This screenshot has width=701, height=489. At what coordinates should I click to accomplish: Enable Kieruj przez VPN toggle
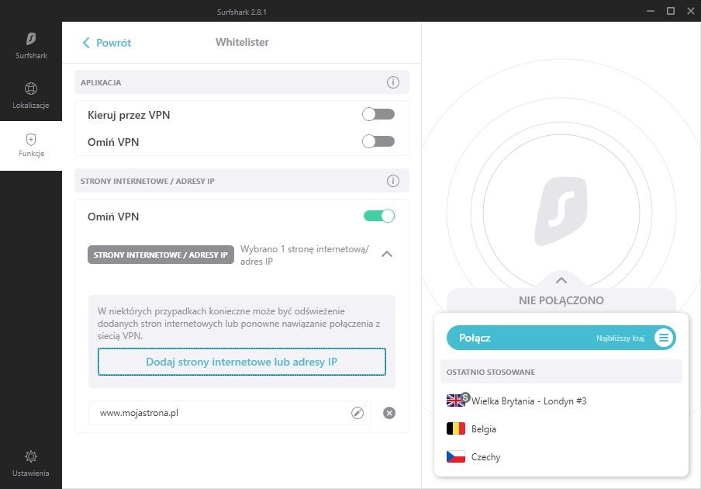378,115
